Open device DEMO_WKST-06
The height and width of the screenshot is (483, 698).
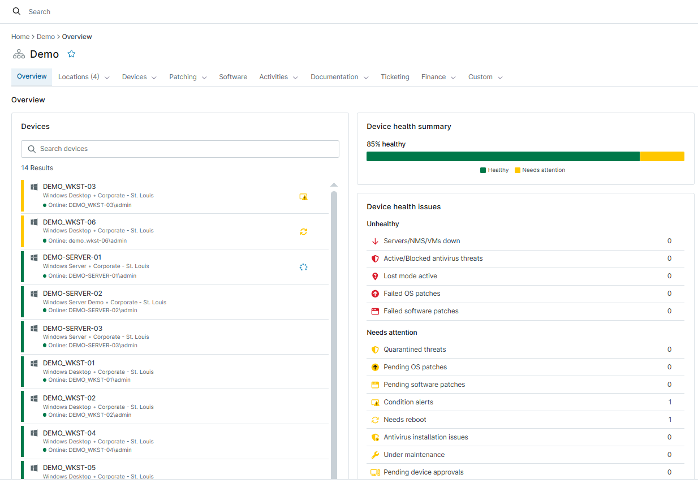pos(70,222)
